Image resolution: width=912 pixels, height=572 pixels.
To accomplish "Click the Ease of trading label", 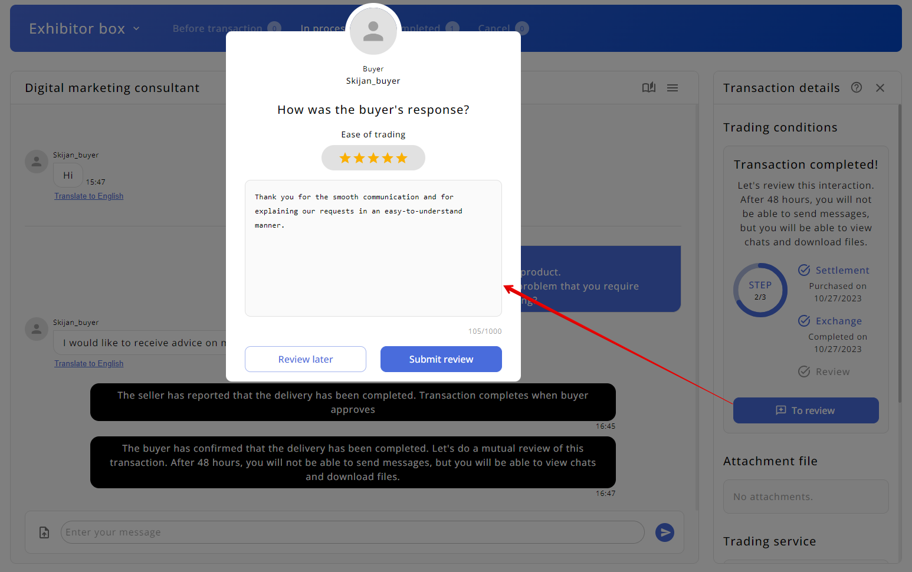I will pyautogui.click(x=373, y=134).
